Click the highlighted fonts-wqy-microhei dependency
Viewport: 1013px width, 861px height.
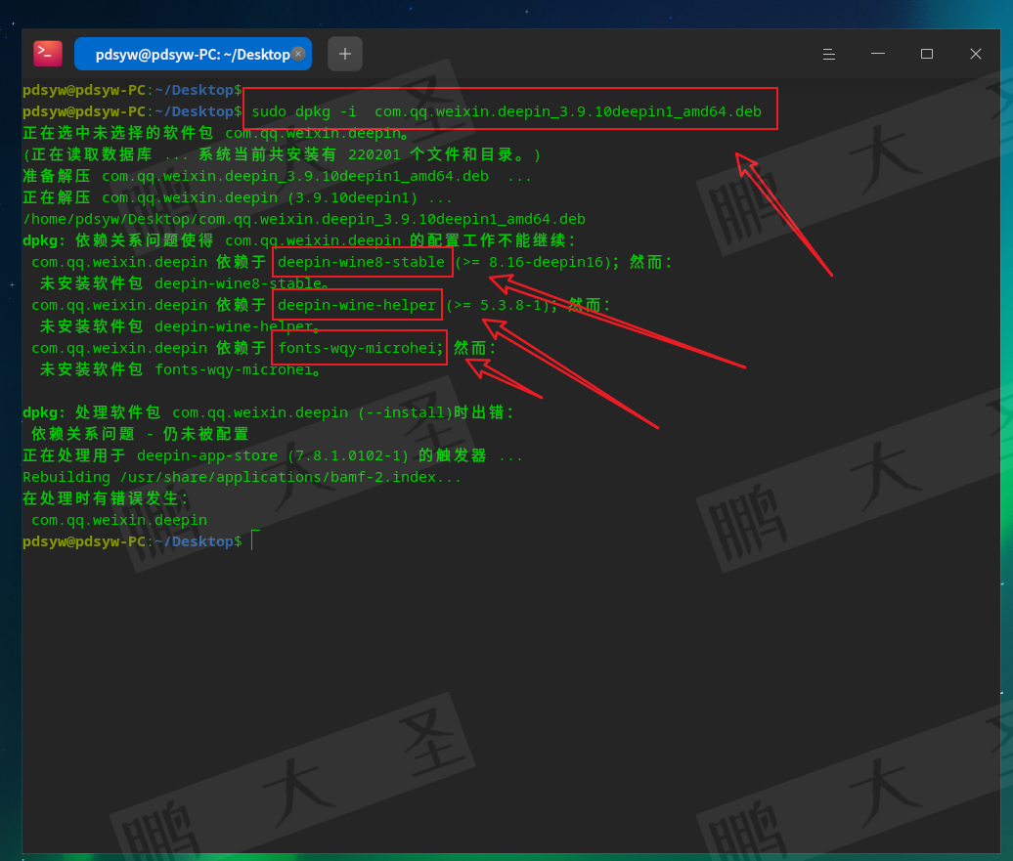click(359, 348)
